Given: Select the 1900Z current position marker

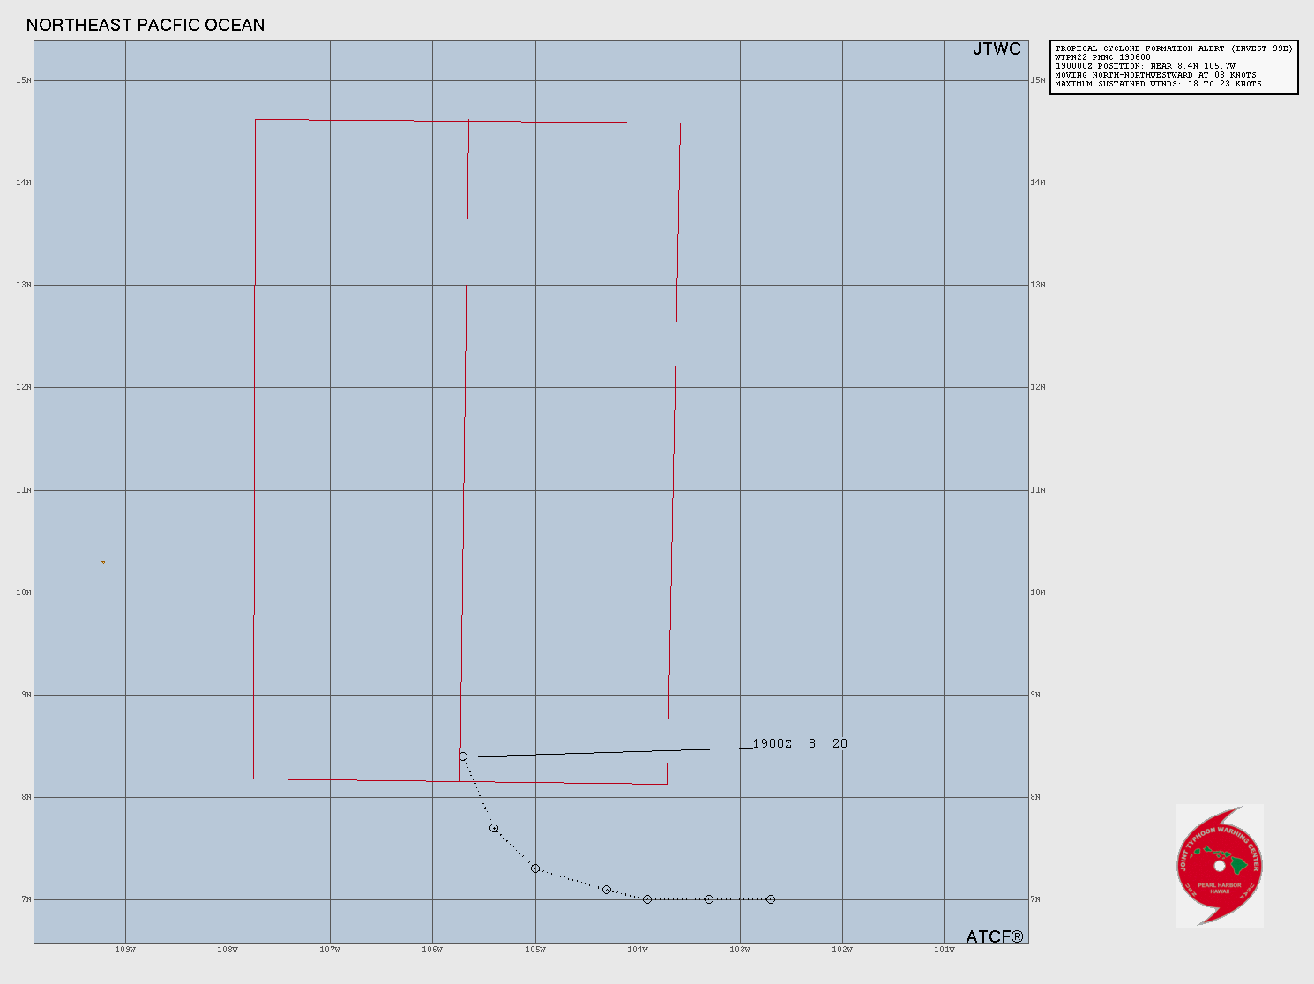Looking at the screenshot, I should tap(463, 757).
